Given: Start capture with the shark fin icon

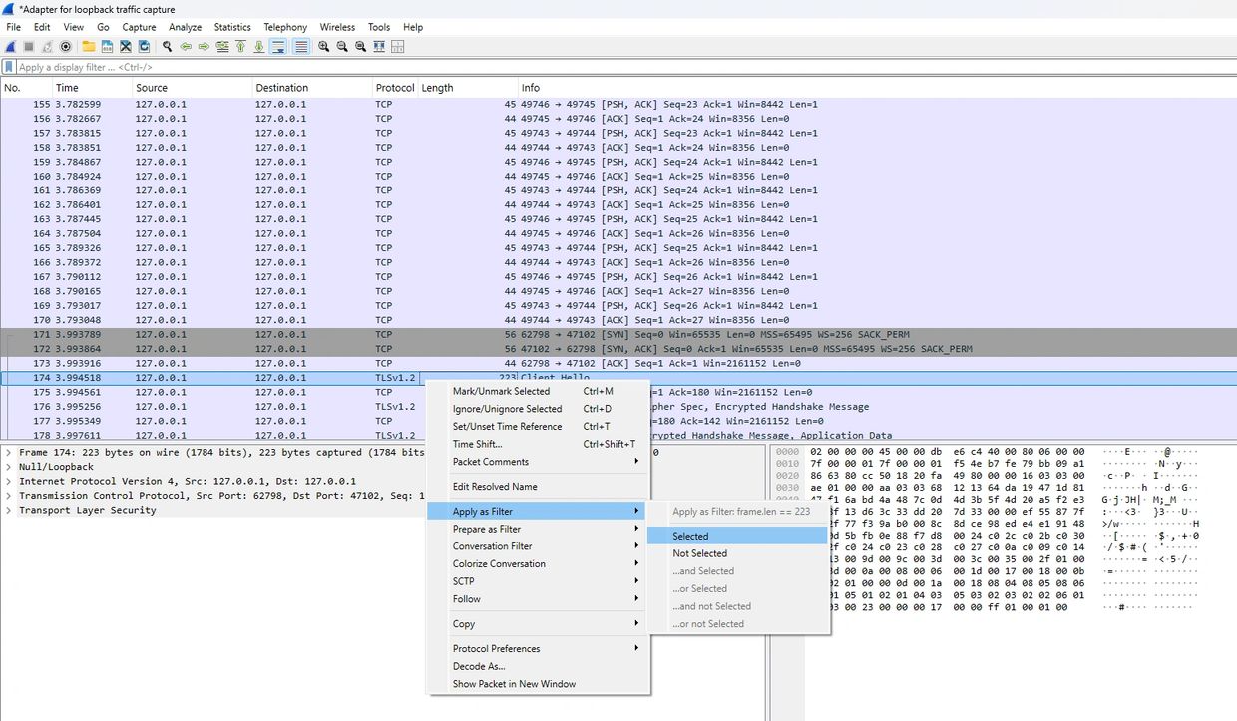Looking at the screenshot, I should pyautogui.click(x=11, y=47).
